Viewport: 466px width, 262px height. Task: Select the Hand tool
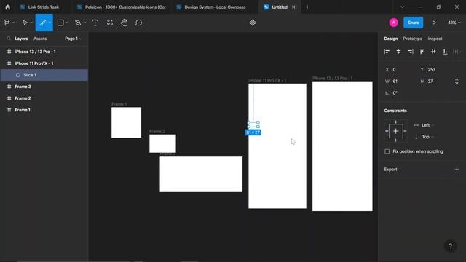[125, 23]
